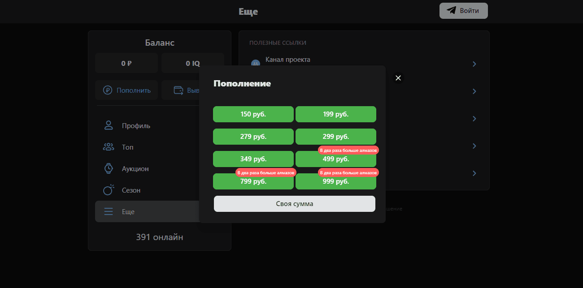Screen dimensions: 583x288
Task: Select Сезон in the sidebar menu
Action: point(131,190)
